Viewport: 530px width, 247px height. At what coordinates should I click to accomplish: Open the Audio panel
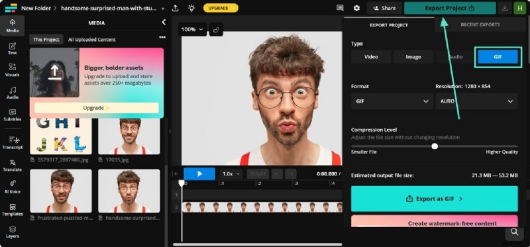click(13, 93)
